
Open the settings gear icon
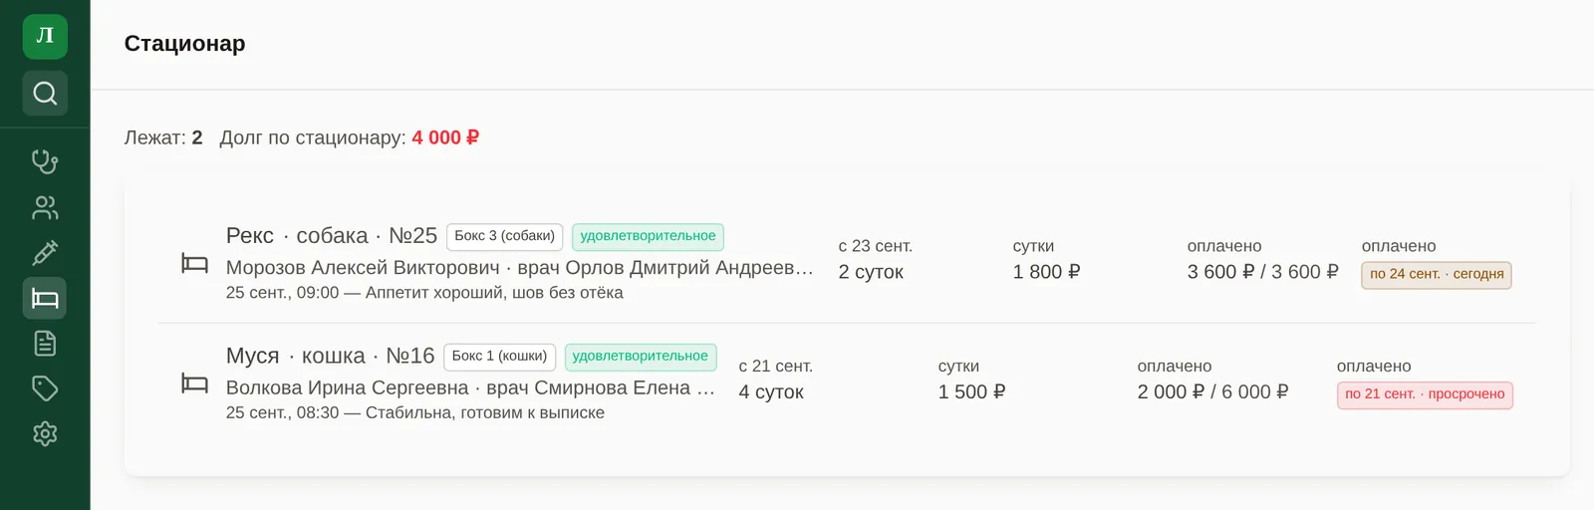[45, 434]
